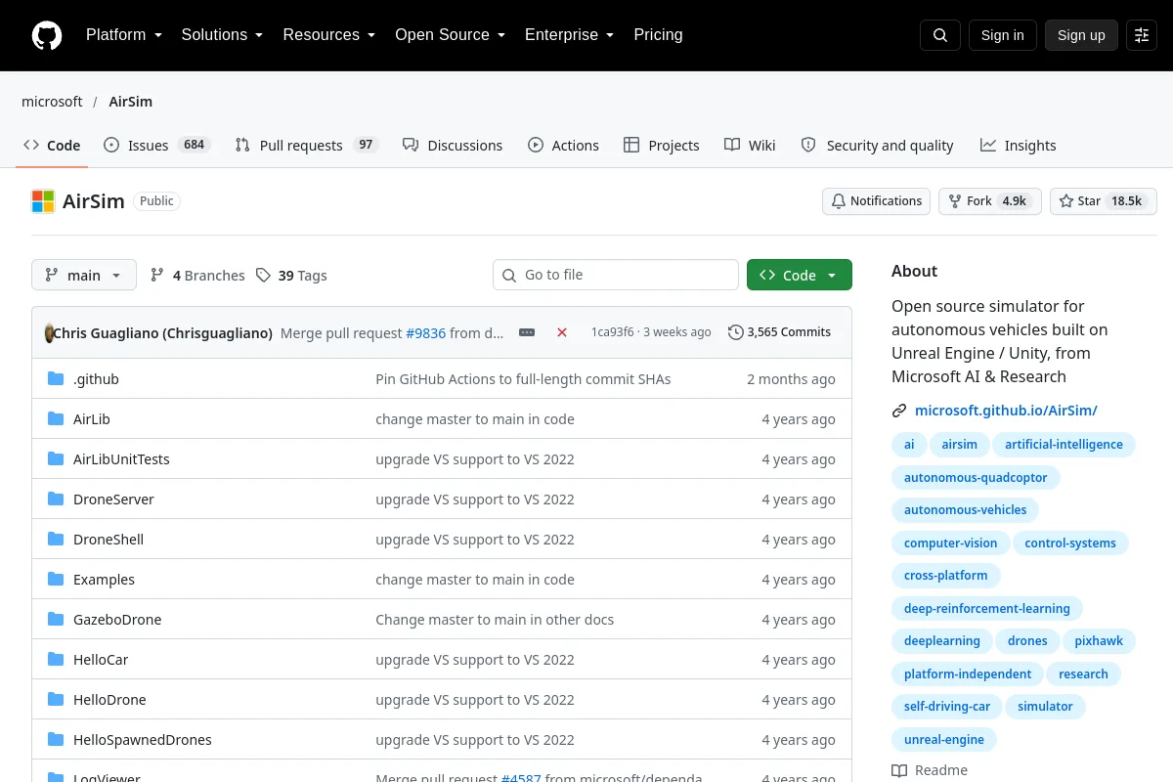
Task: Switch to the Pull requests tab
Action: coord(306,146)
